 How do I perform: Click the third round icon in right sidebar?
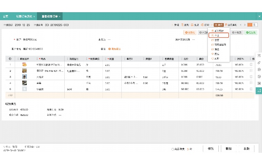point(259,69)
